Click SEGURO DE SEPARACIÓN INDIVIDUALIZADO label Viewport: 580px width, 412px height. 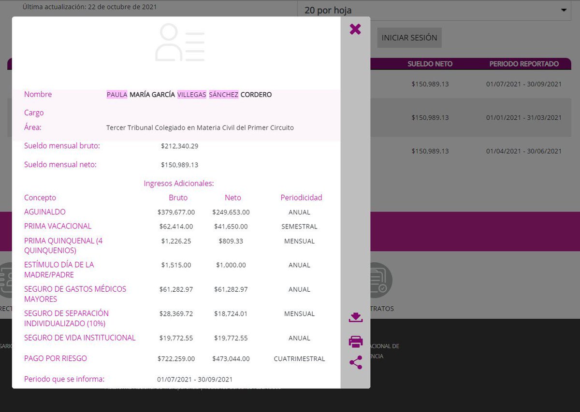point(67,318)
